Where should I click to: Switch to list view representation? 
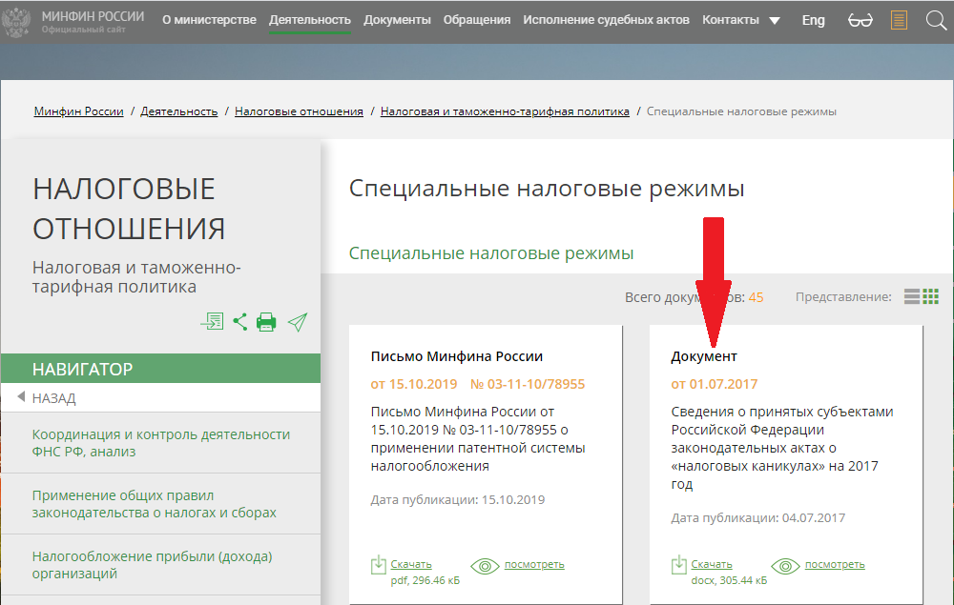tap(912, 296)
